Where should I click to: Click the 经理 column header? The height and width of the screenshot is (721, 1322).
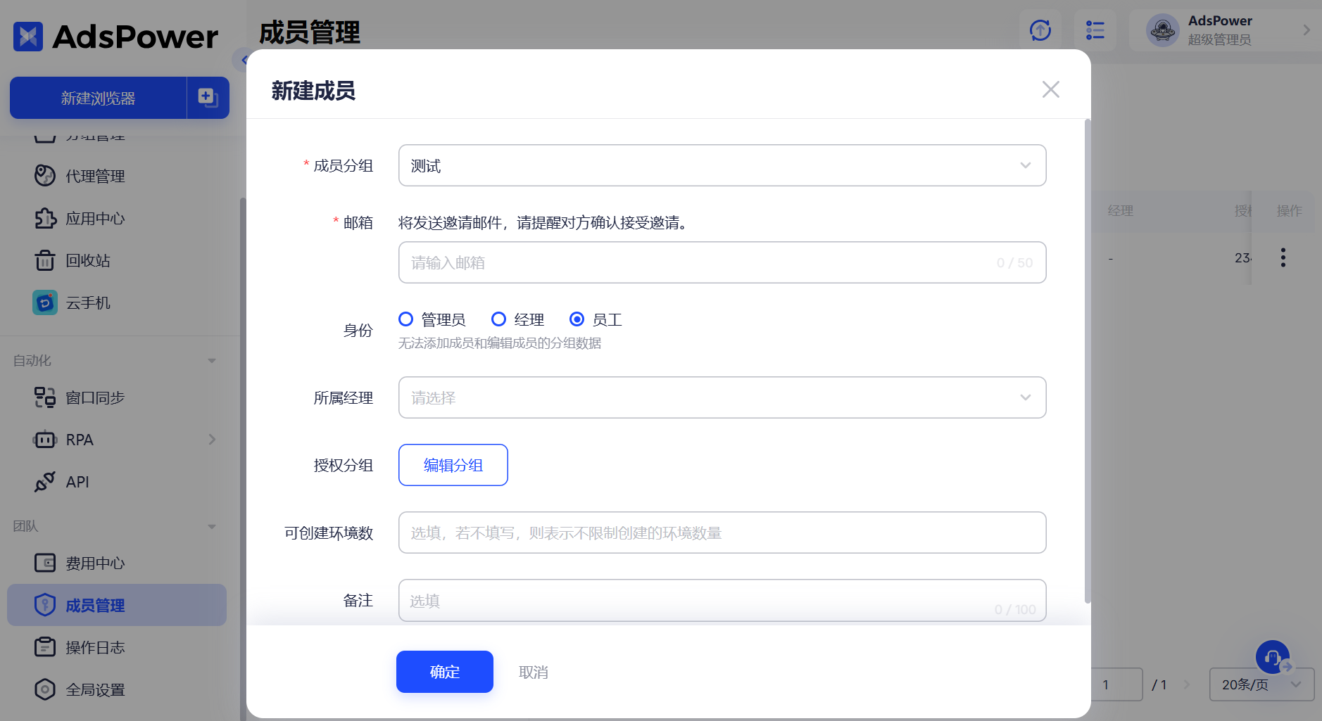tap(1120, 211)
